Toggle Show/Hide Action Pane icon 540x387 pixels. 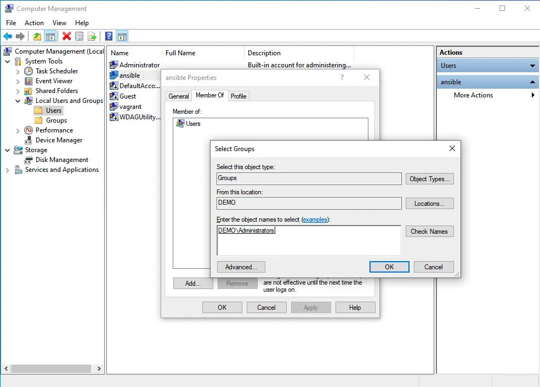tap(122, 36)
